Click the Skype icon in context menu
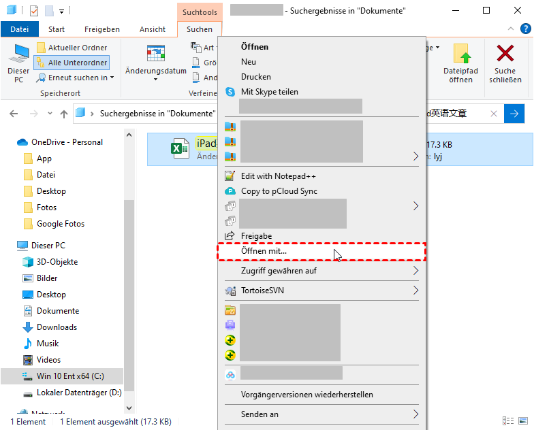This screenshot has width=534, height=430. 230,92
